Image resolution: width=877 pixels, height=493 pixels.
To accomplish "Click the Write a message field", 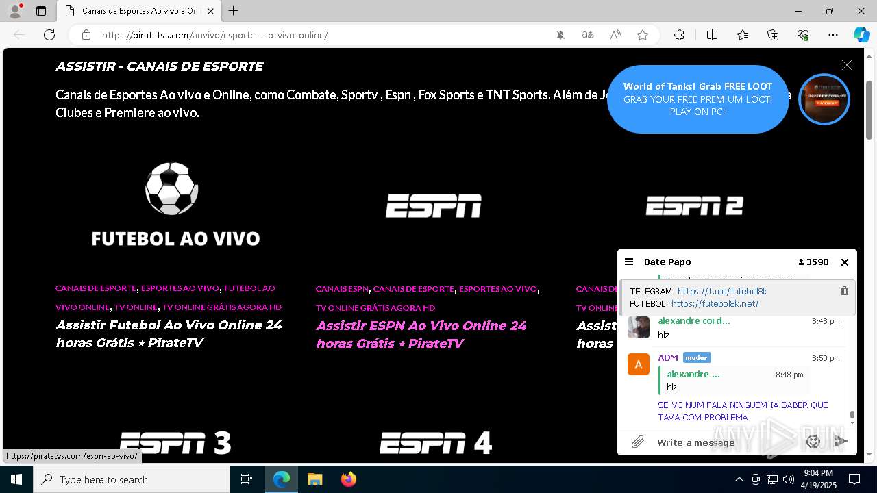I will pyautogui.click(x=726, y=442).
